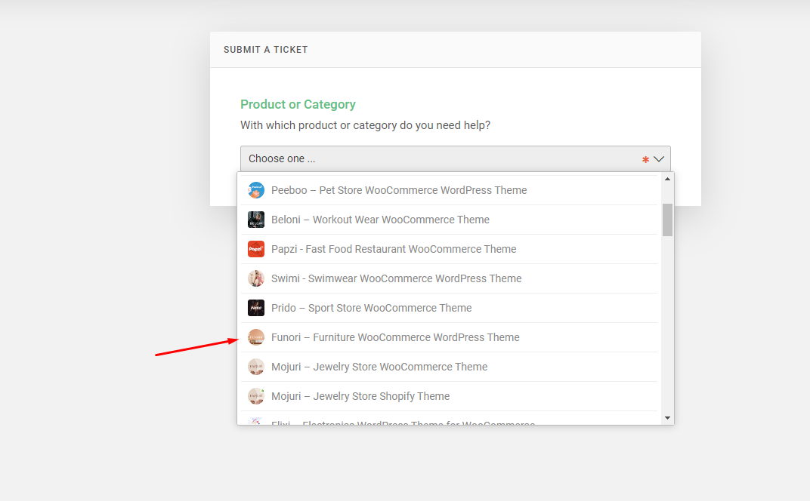Viewport: 810px width, 501px height.
Task: Click the Funori furniture theme icon
Action: (x=255, y=337)
